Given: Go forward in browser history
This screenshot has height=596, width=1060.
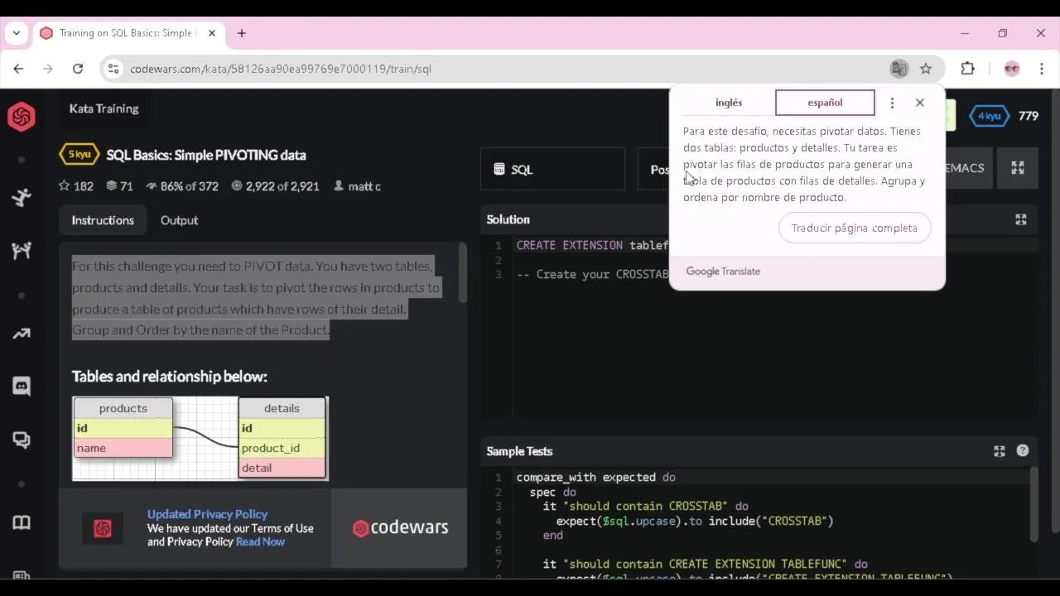Looking at the screenshot, I should (48, 69).
